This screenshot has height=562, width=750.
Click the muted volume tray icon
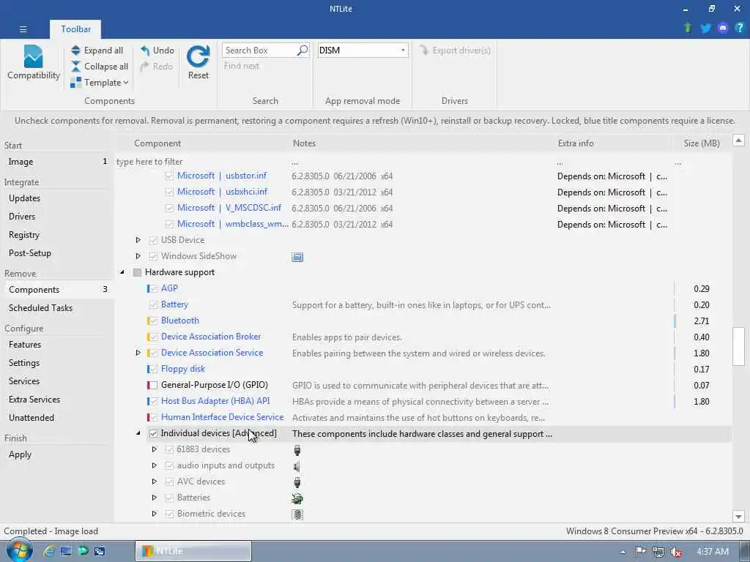click(676, 552)
